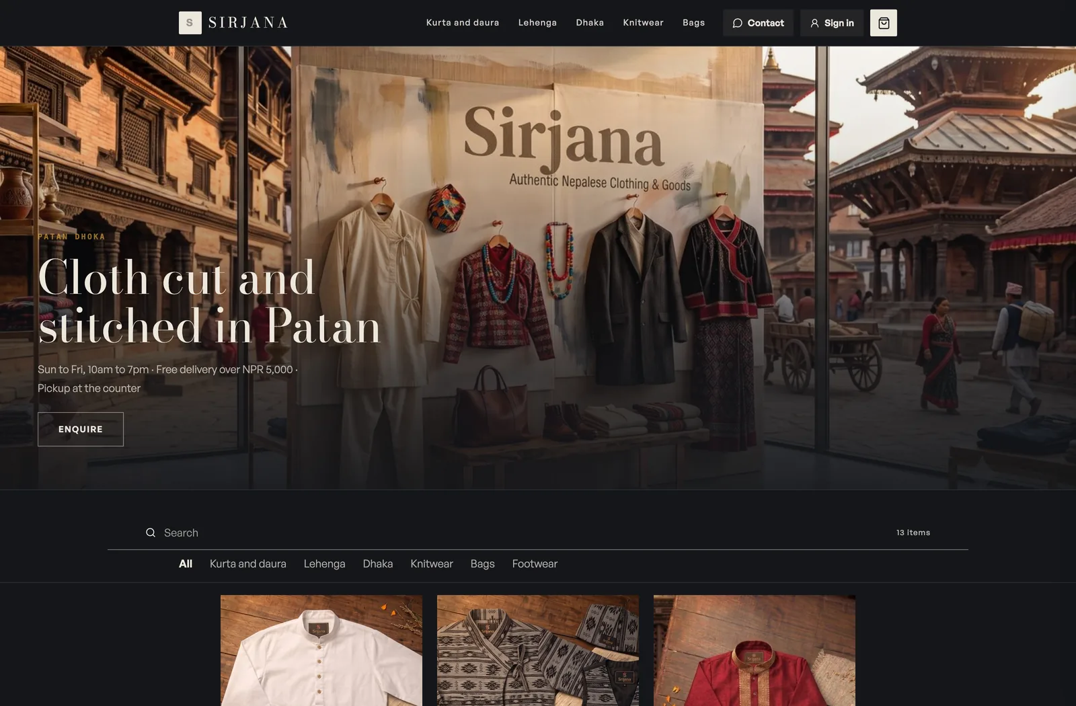
Task: Open Dhaka in the top navigation
Action: click(x=590, y=23)
